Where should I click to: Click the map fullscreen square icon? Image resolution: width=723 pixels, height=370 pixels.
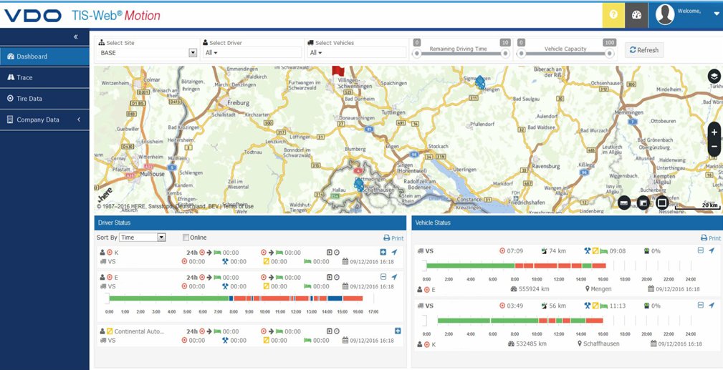[x=662, y=203]
